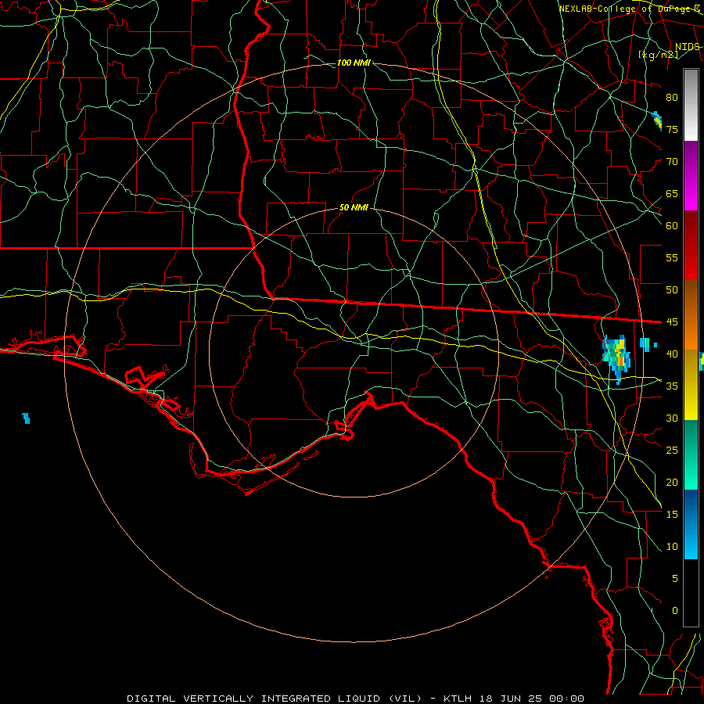
Task: Click the 15 value on the scale
Action: coord(672,515)
